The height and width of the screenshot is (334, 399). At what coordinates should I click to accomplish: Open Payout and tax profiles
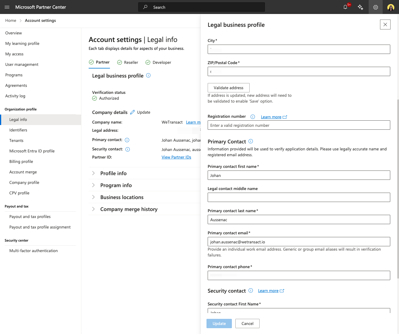tap(30, 217)
